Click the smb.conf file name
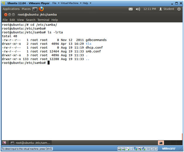This screenshot has width=184, height=152. coord(93,51)
